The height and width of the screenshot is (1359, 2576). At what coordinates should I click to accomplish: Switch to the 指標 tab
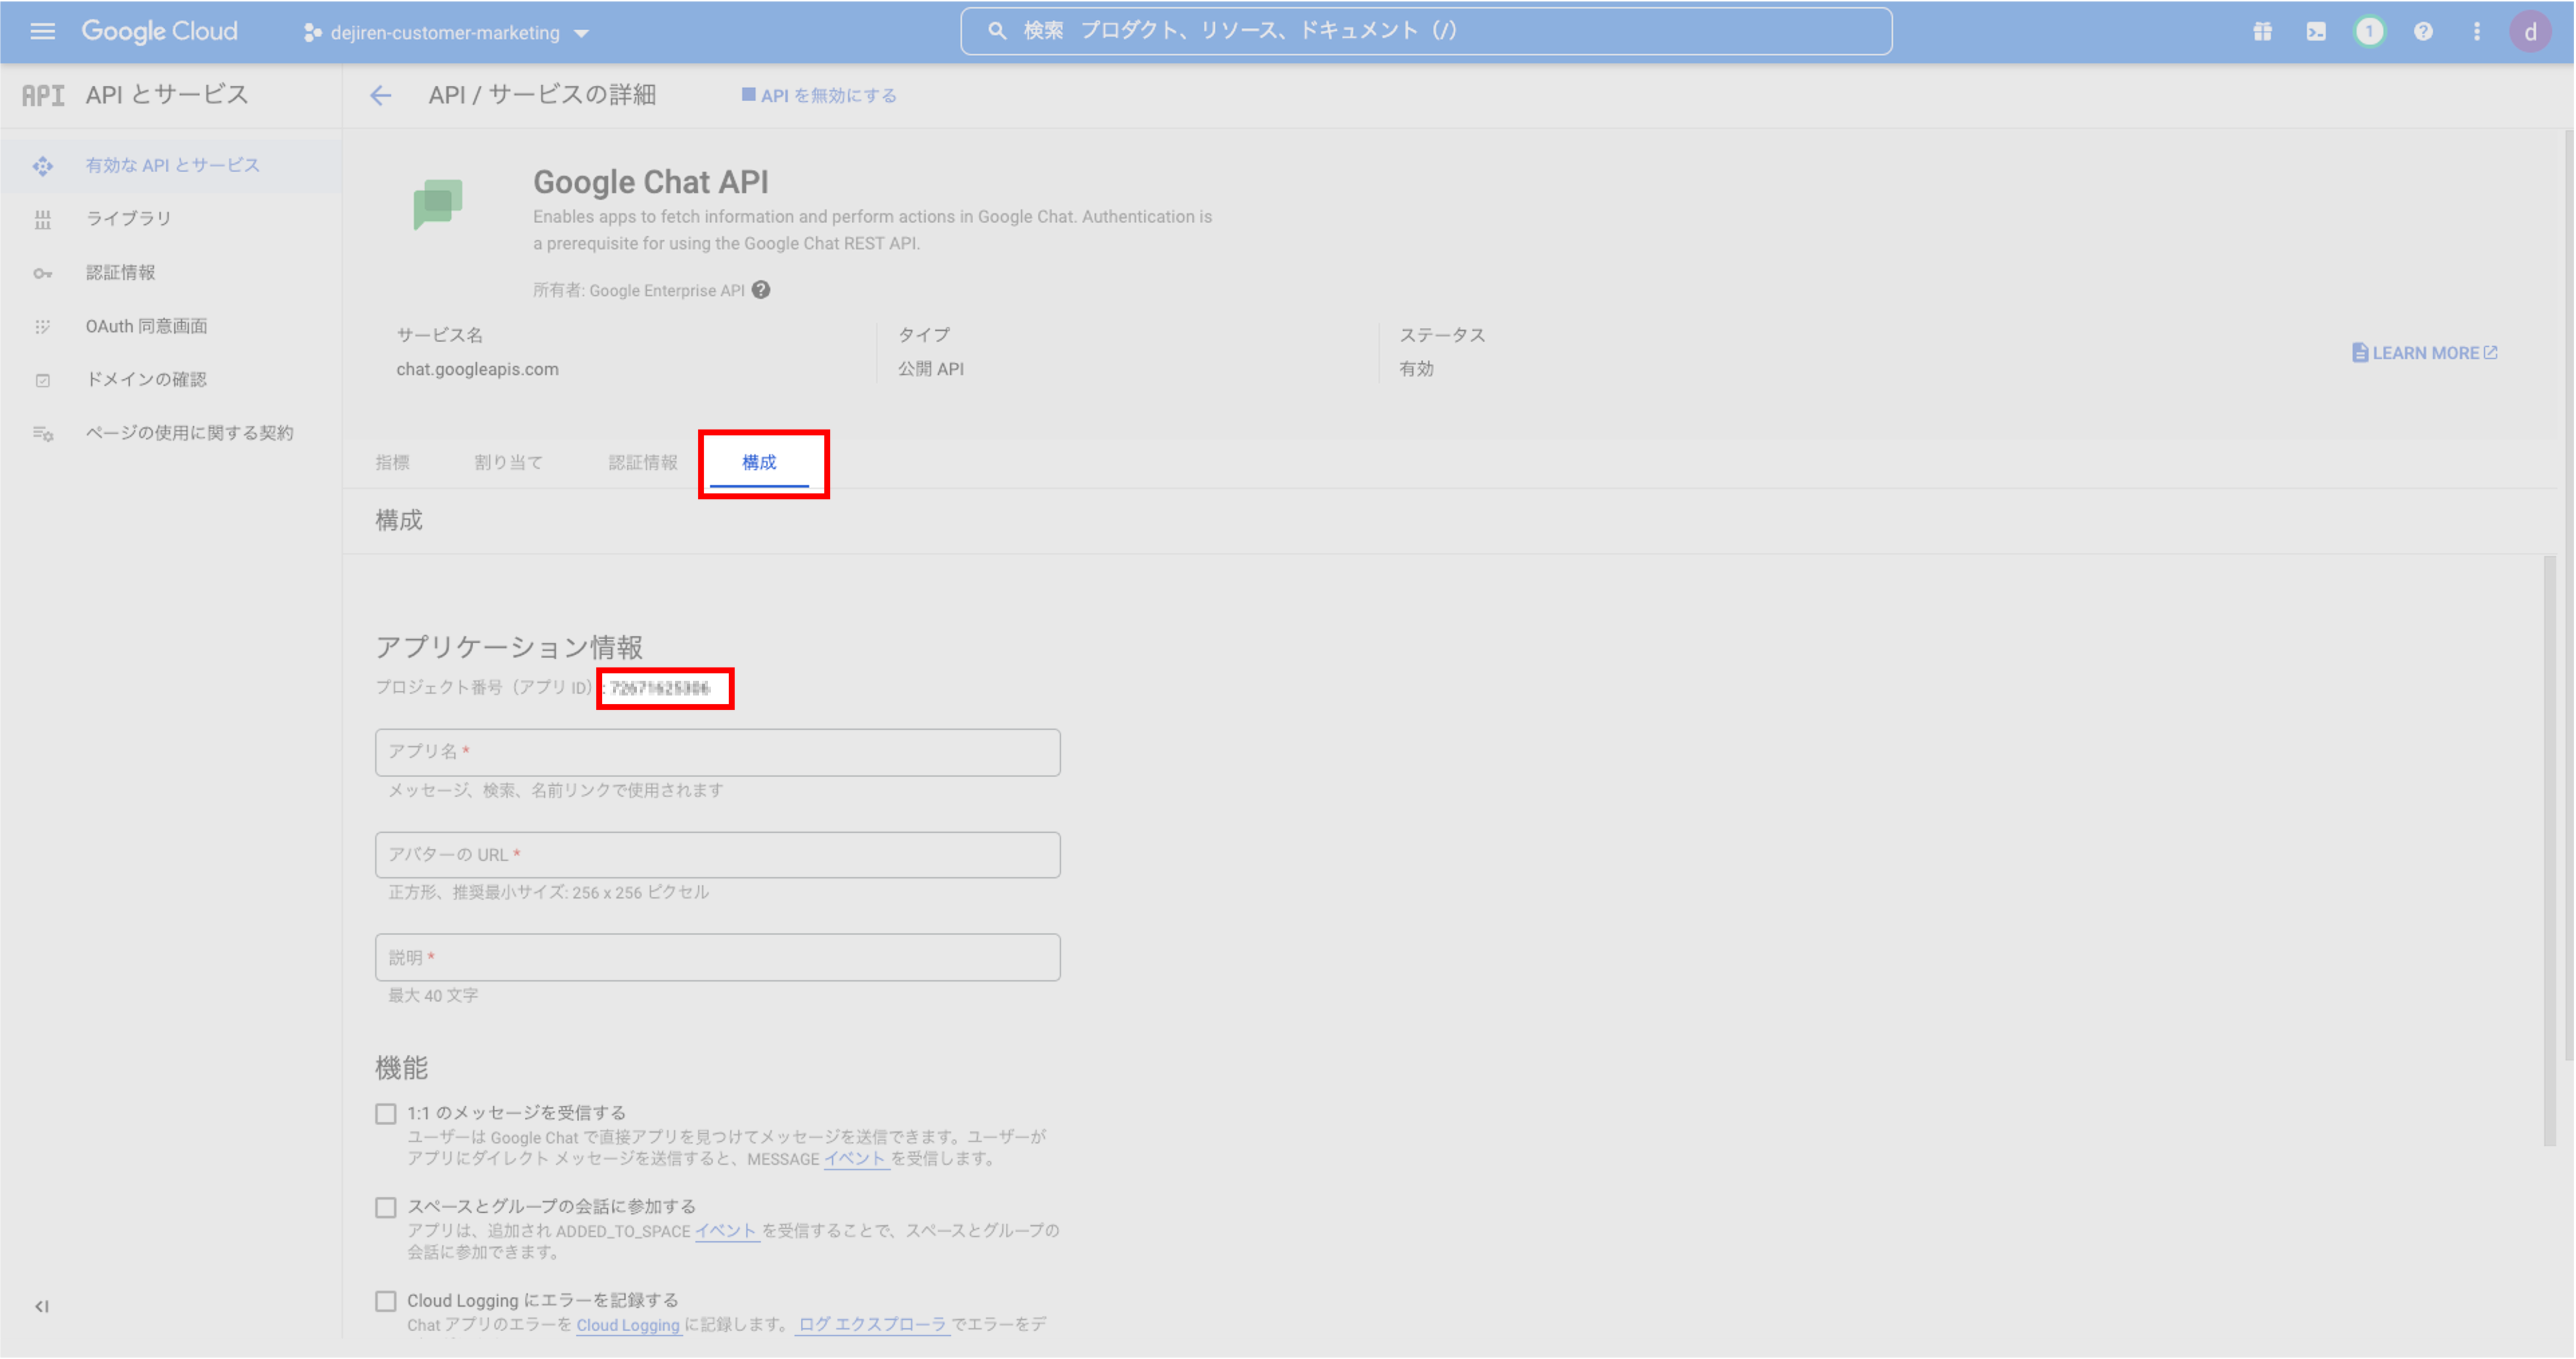pos(392,463)
